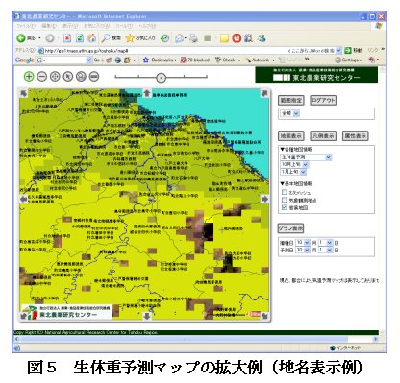The width and height of the screenshot is (400, 383).
Task: Click the 属性表示 attributes button
Action: coord(355,136)
